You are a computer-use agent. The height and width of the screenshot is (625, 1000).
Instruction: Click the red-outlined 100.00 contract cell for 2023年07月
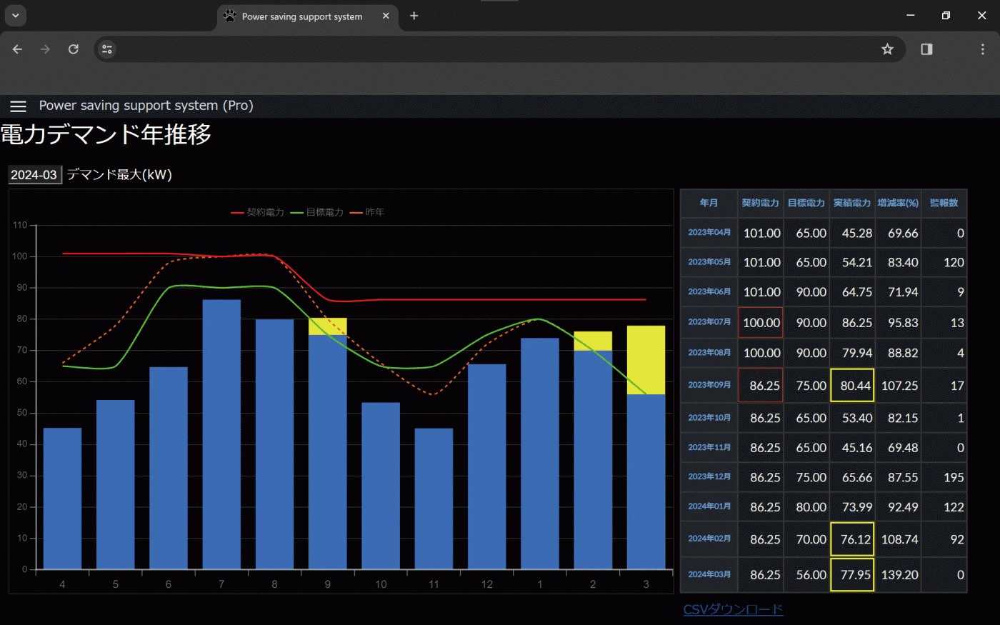coord(760,322)
